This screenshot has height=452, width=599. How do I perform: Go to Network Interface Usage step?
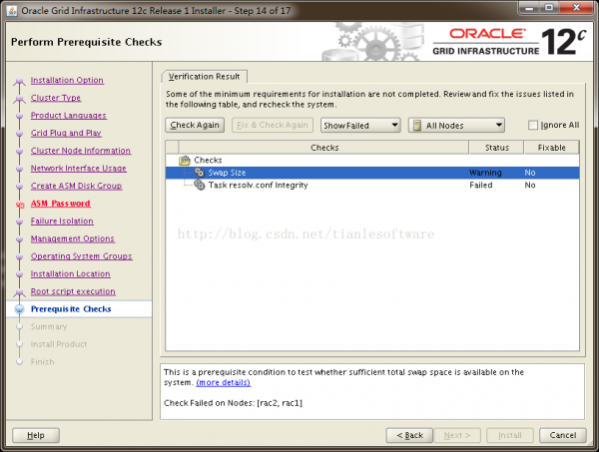pos(78,168)
